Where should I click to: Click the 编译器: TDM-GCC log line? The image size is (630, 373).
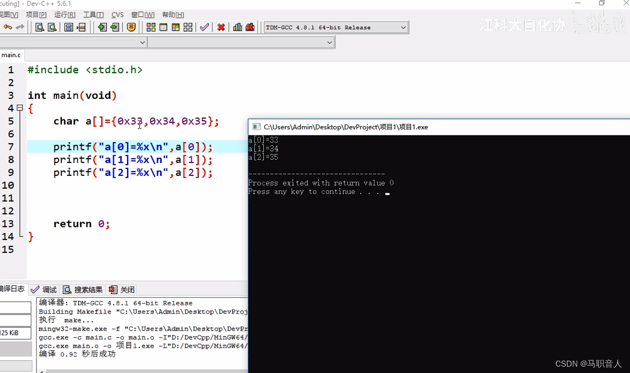116,303
